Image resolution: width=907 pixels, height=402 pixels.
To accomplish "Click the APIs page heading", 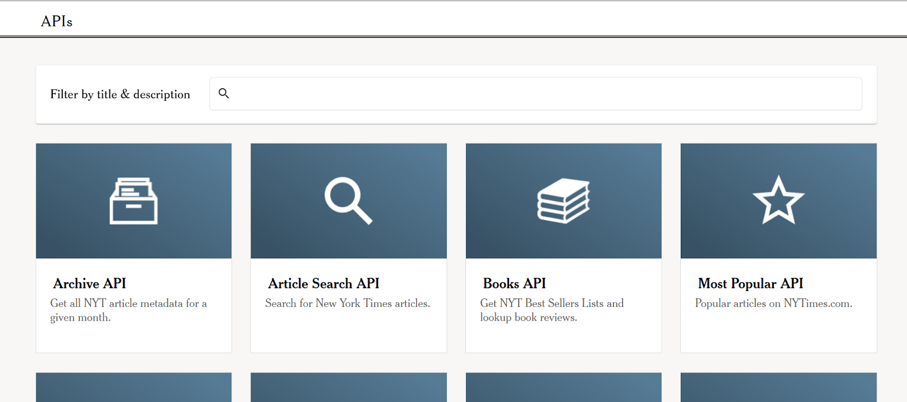I will (57, 21).
